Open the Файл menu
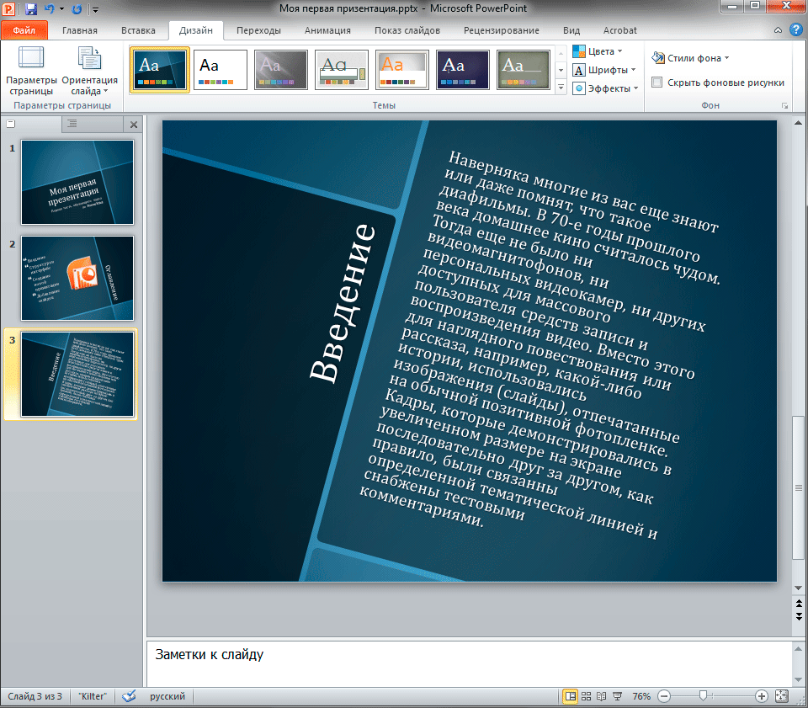The image size is (808, 708). [x=24, y=30]
